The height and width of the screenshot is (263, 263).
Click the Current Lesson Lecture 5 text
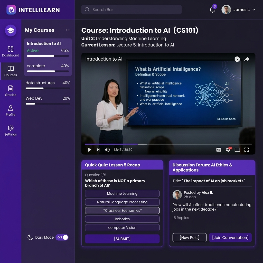pyautogui.click(x=128, y=45)
